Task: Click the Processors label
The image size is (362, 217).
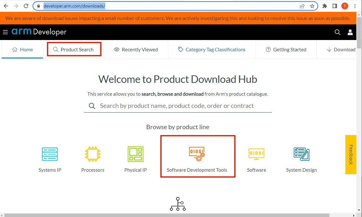Action: point(93,170)
